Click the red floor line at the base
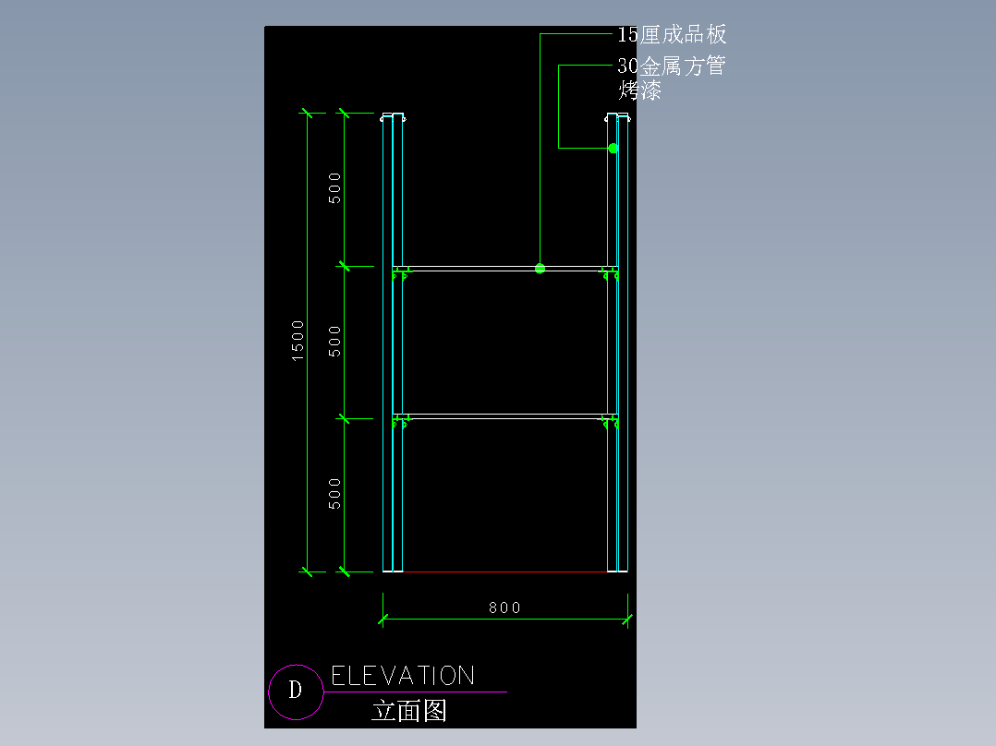Image resolution: width=996 pixels, height=746 pixels. tap(505, 572)
